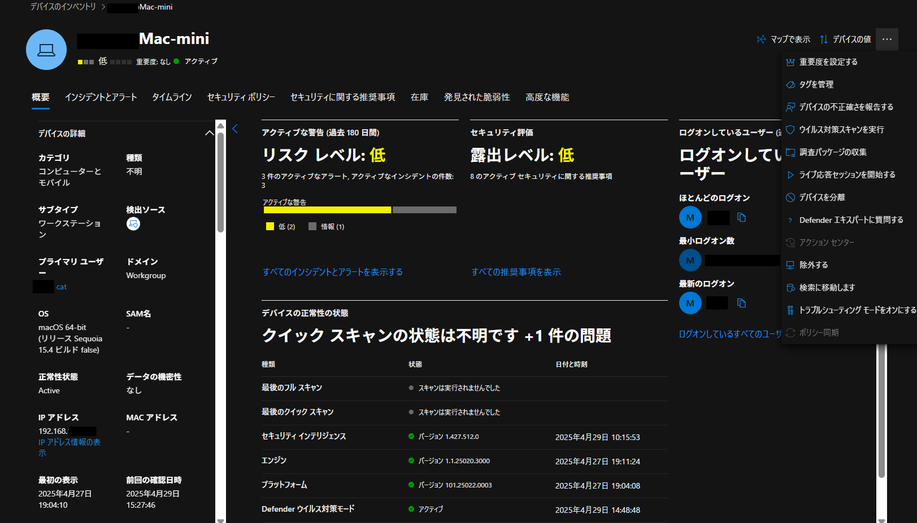
Task: Click the report icon for デバイスの不正確さを報告する
Action: [790, 107]
